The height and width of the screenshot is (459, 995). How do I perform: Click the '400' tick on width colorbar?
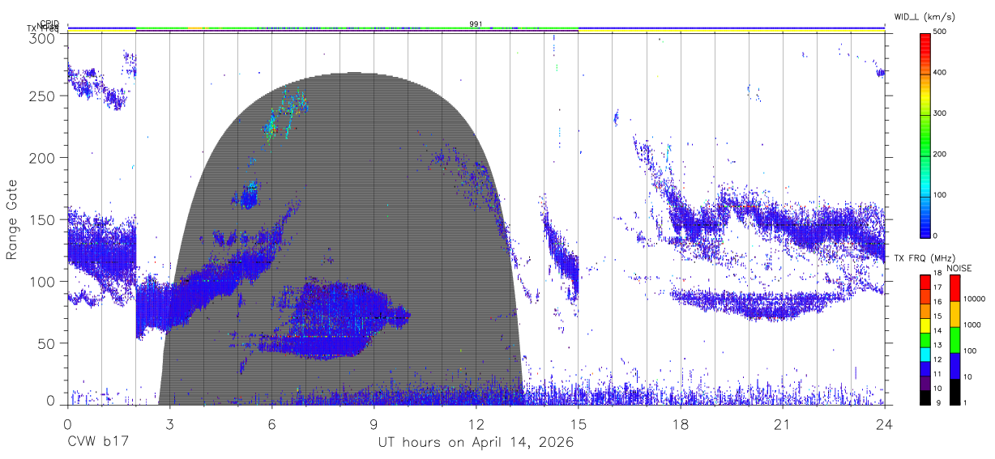[x=940, y=73]
